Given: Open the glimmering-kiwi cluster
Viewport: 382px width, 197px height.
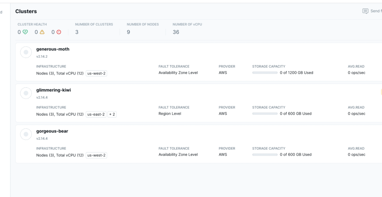Looking at the screenshot, I should [53, 90].
